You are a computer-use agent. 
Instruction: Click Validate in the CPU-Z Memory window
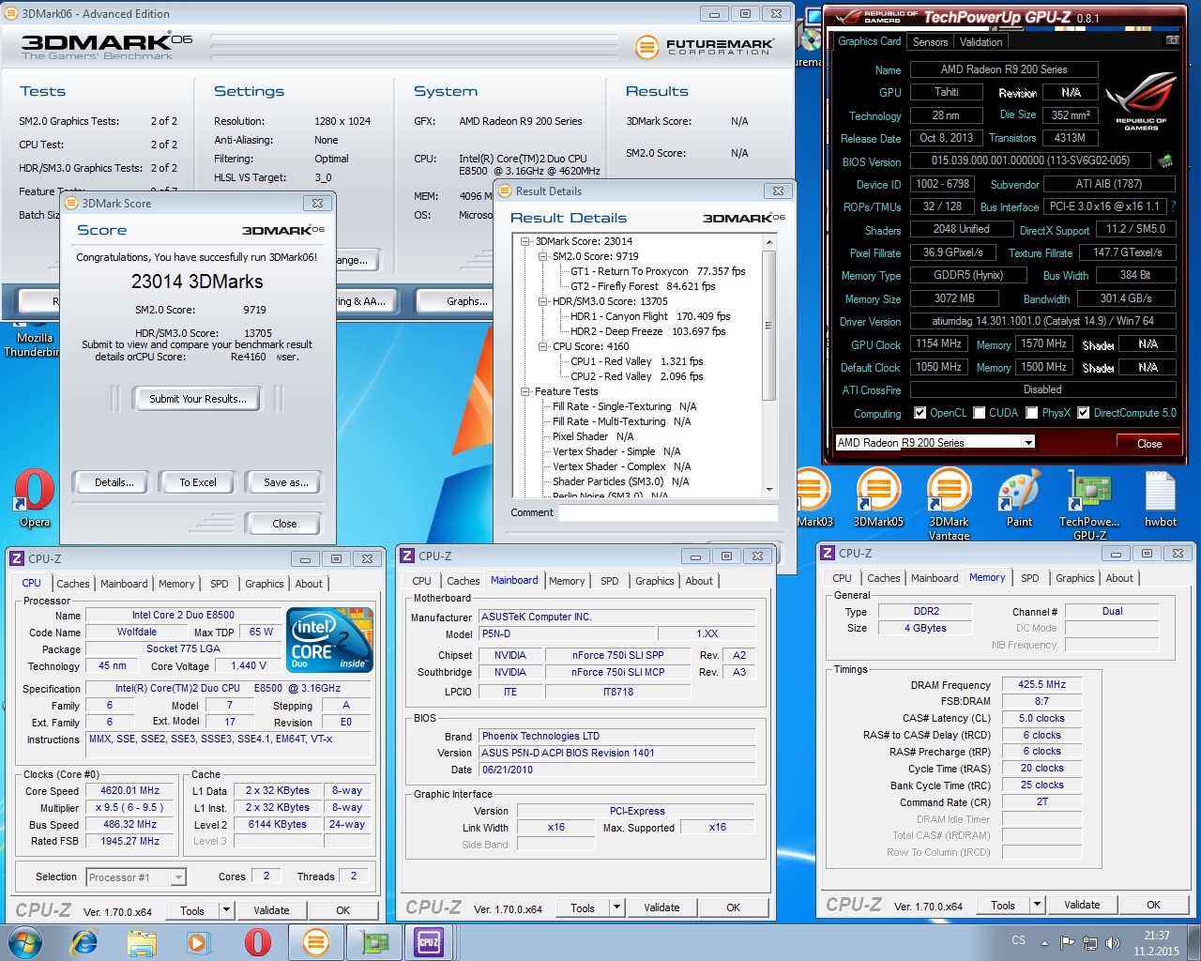[1082, 905]
